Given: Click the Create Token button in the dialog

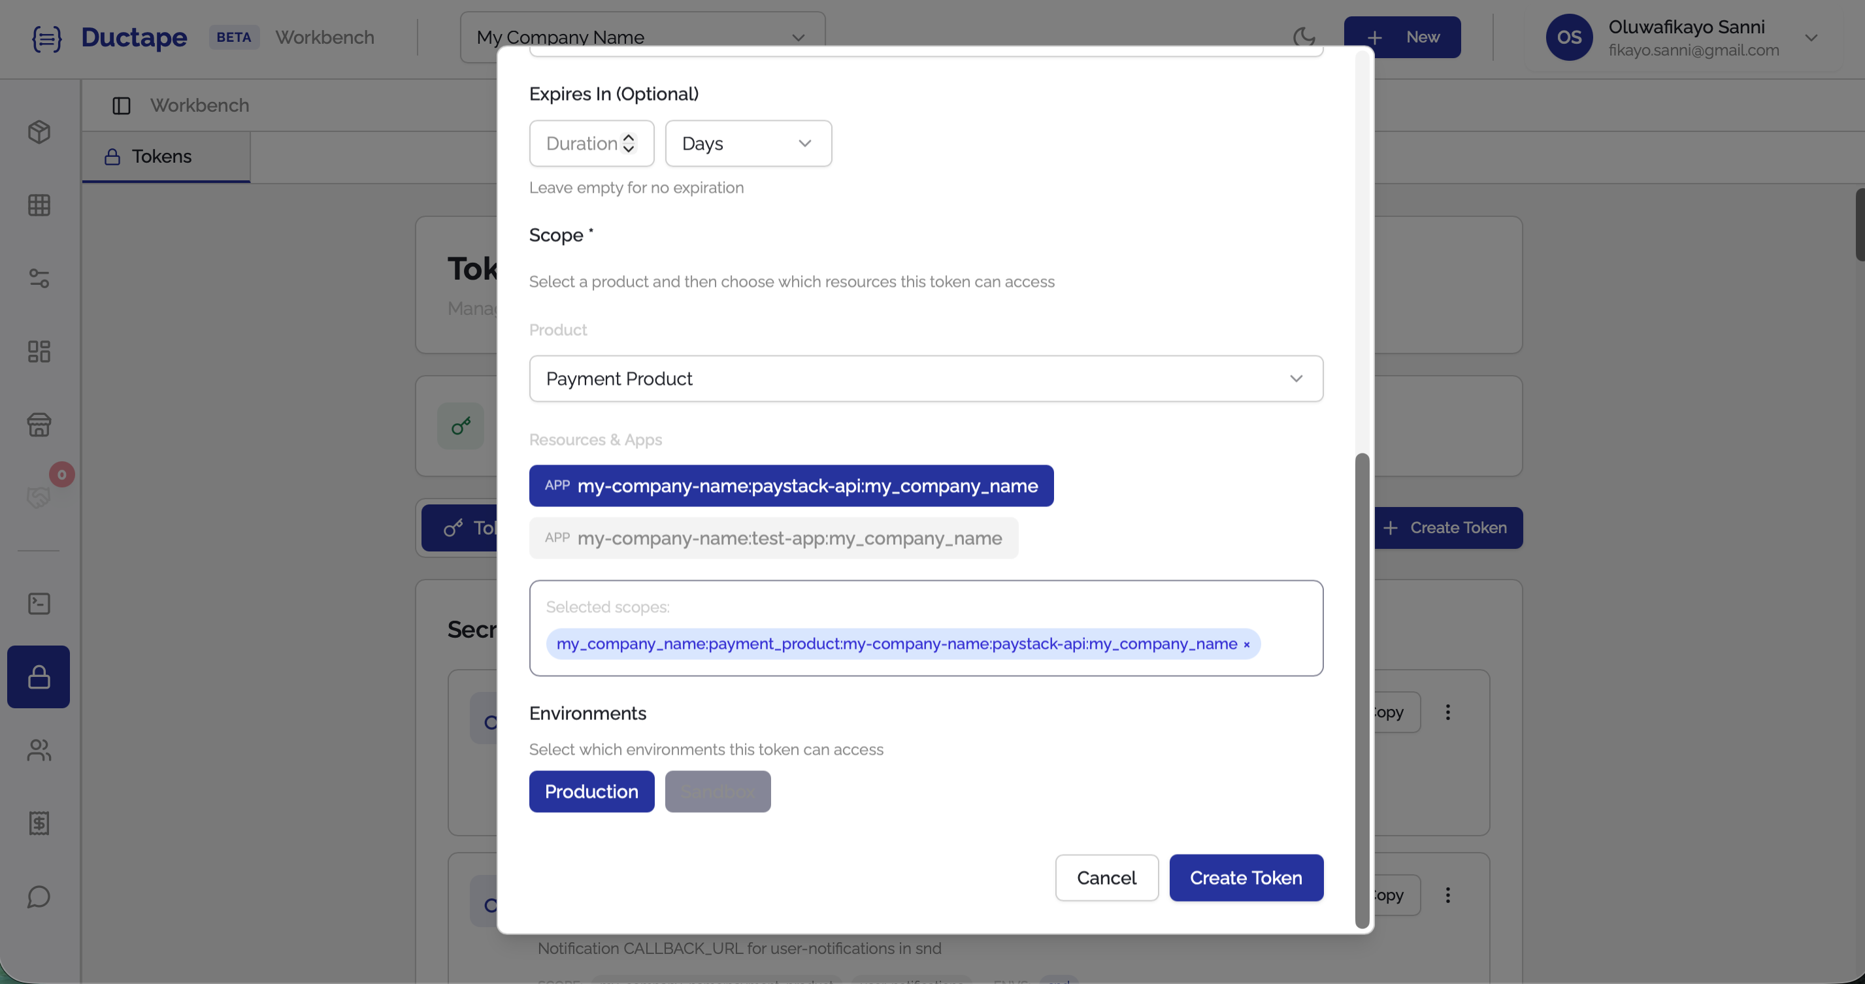Looking at the screenshot, I should [x=1246, y=877].
